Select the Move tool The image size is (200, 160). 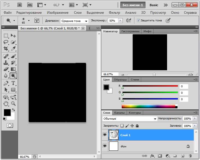(13, 36)
